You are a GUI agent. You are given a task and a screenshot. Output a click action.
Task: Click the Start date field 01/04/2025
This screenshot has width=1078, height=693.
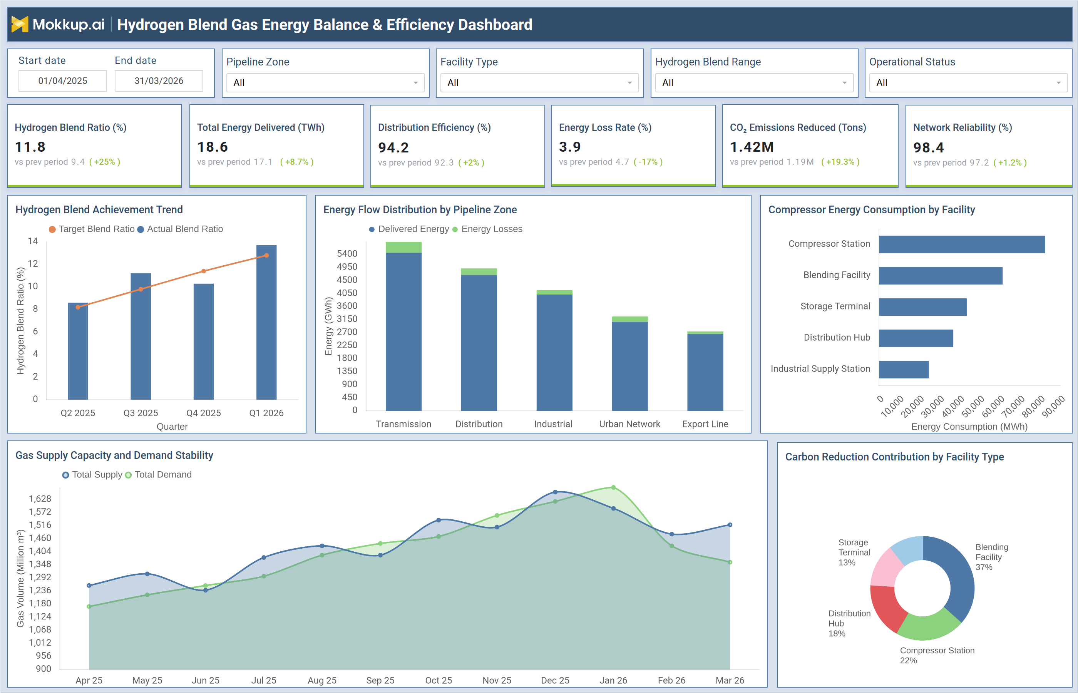coord(62,81)
